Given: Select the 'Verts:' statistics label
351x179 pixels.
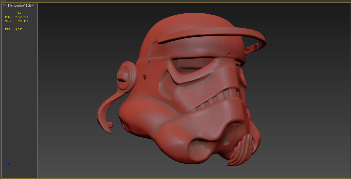Looking at the screenshot, I should (x=9, y=21).
